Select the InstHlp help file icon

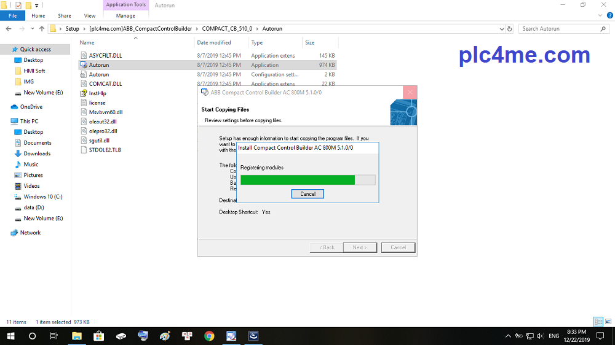click(x=84, y=93)
